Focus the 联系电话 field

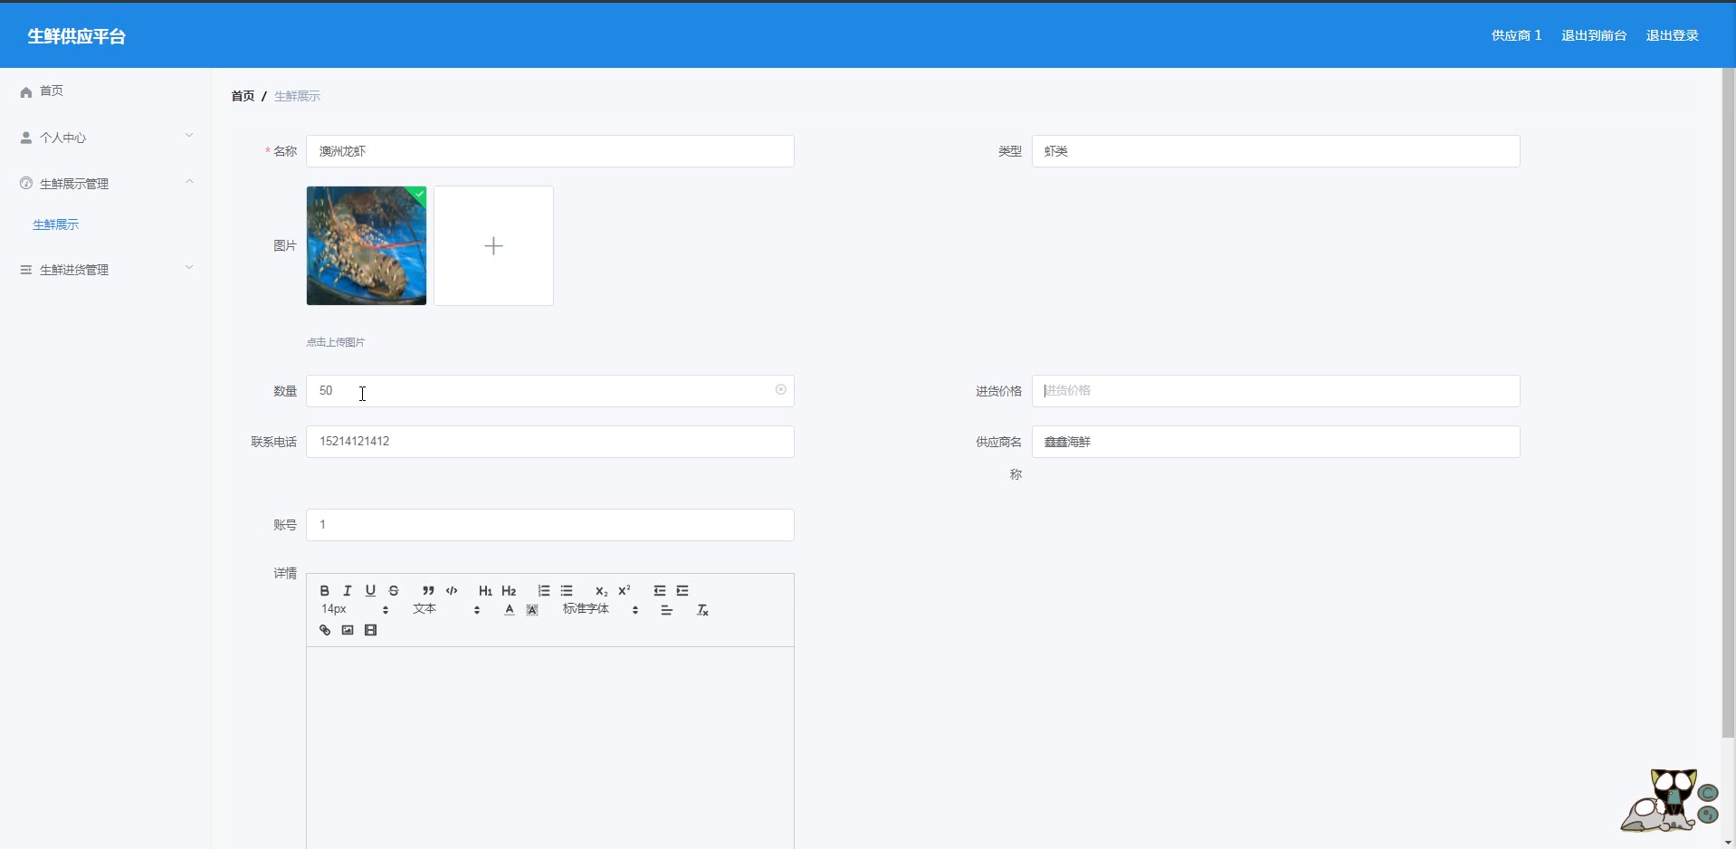click(550, 442)
